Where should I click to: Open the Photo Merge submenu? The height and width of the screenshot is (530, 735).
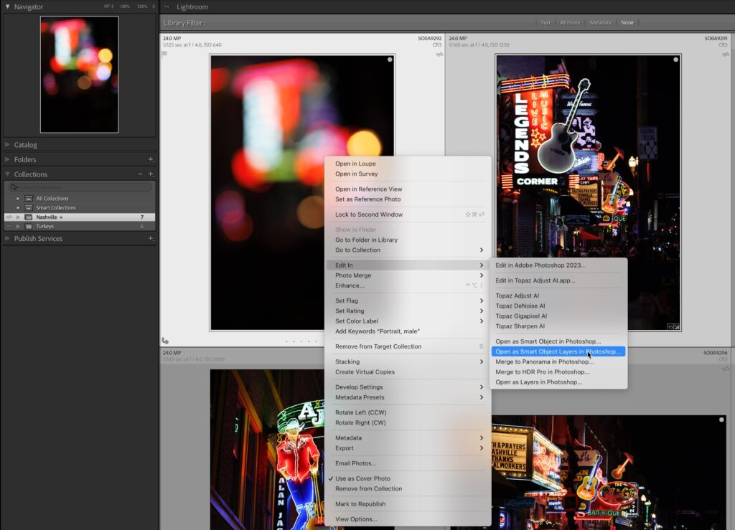click(x=408, y=275)
